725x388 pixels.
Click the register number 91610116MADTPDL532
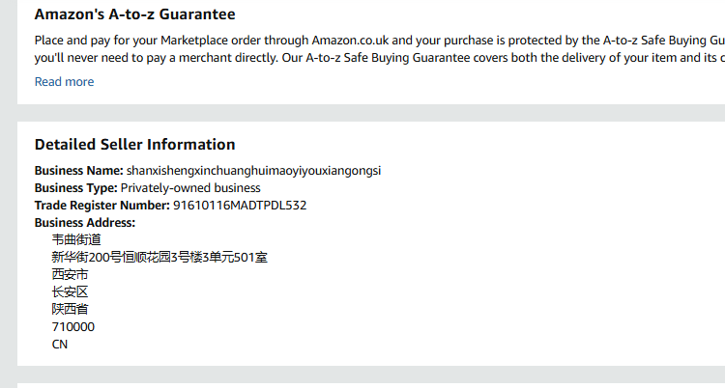240,206
